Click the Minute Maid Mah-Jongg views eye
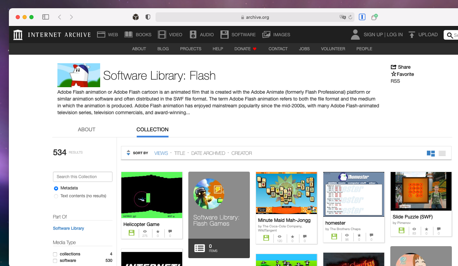This screenshot has height=266, width=458. click(280, 237)
